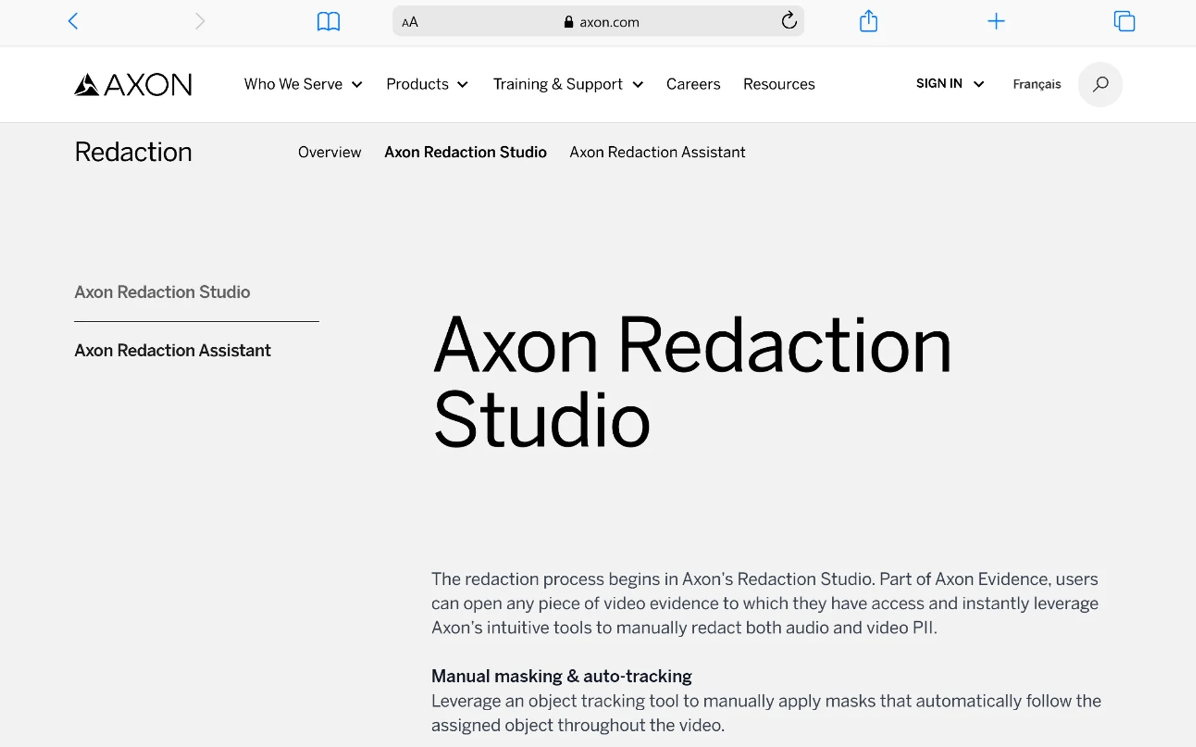Tap the lock icon in the address bar
Image resolution: width=1196 pixels, height=747 pixels.
[568, 22]
